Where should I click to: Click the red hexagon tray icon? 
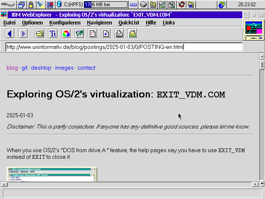tap(181, 5)
